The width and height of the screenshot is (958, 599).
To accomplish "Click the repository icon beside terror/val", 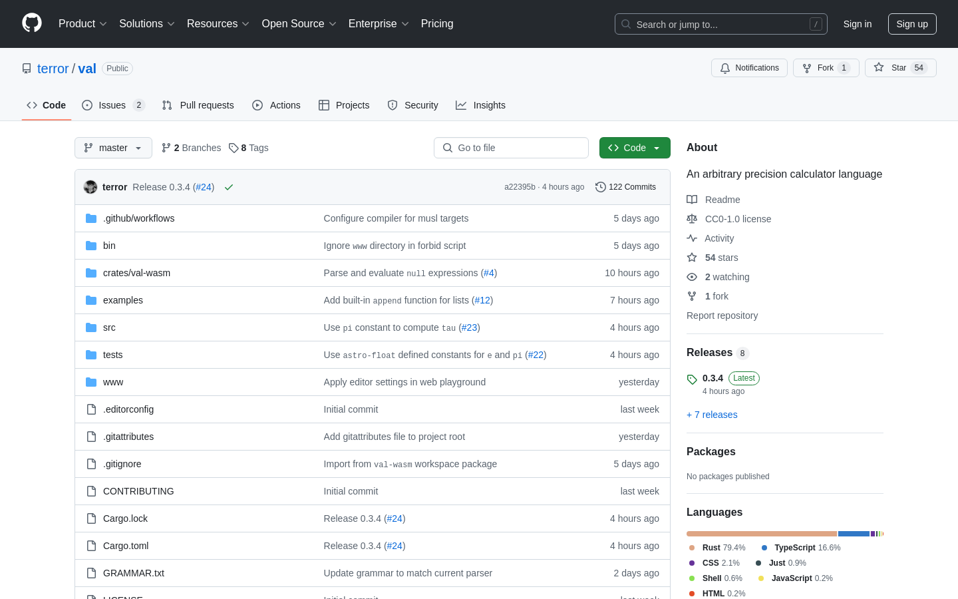I will click(x=27, y=69).
